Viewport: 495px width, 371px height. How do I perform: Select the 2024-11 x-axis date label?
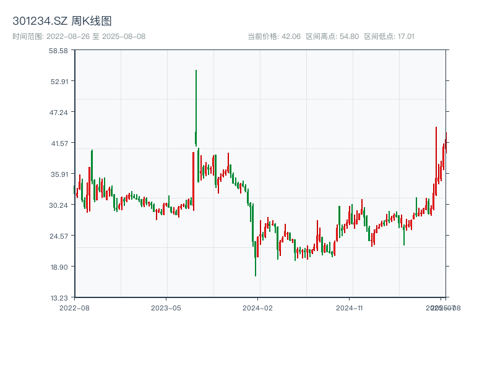tap(350, 307)
